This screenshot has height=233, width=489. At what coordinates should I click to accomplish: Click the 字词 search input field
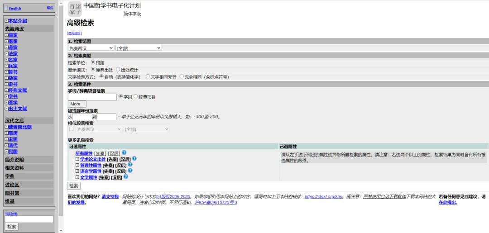point(92,97)
